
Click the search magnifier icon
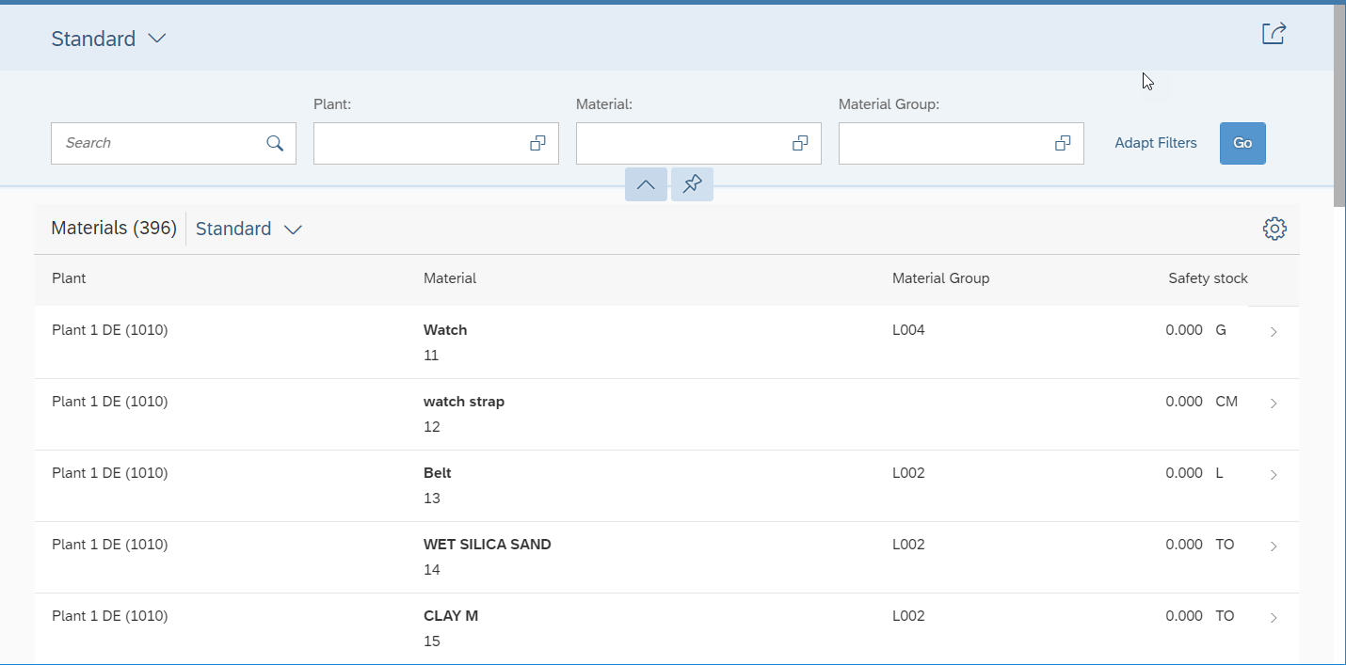click(275, 143)
